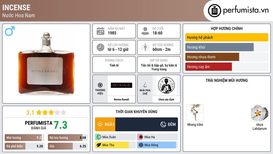Click the Hương khói accord bar
Viewport: 273px width, 154px height.
227,47
